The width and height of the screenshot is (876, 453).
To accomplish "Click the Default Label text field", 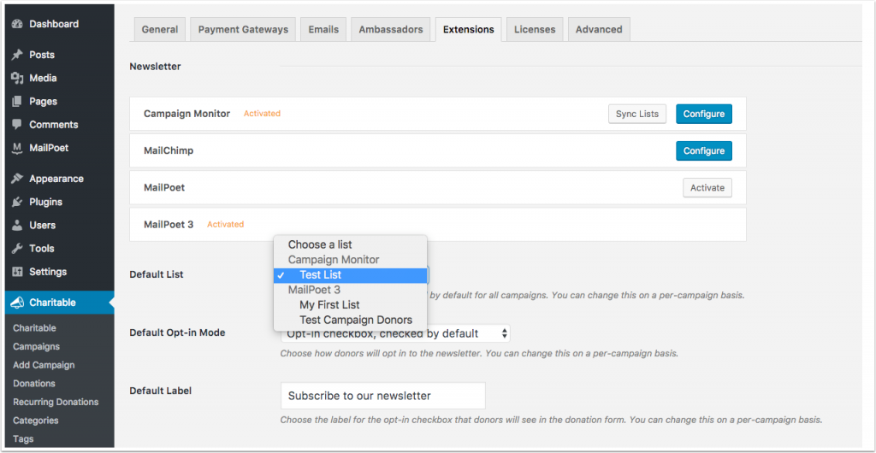I will point(382,396).
